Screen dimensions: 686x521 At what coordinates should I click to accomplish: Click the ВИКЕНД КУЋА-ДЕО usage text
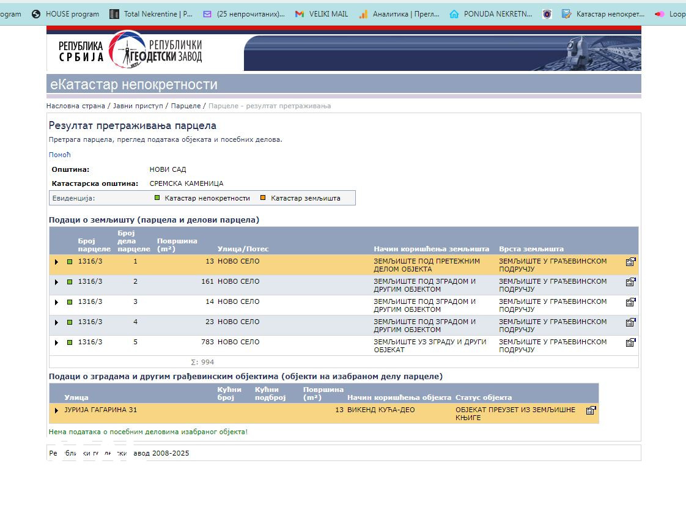[x=381, y=410]
